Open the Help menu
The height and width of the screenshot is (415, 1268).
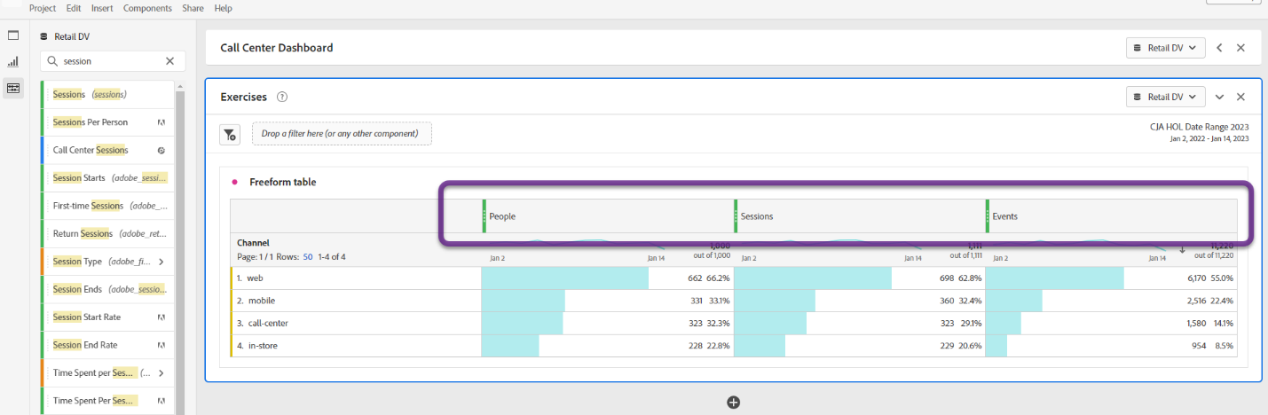pyautogui.click(x=224, y=8)
